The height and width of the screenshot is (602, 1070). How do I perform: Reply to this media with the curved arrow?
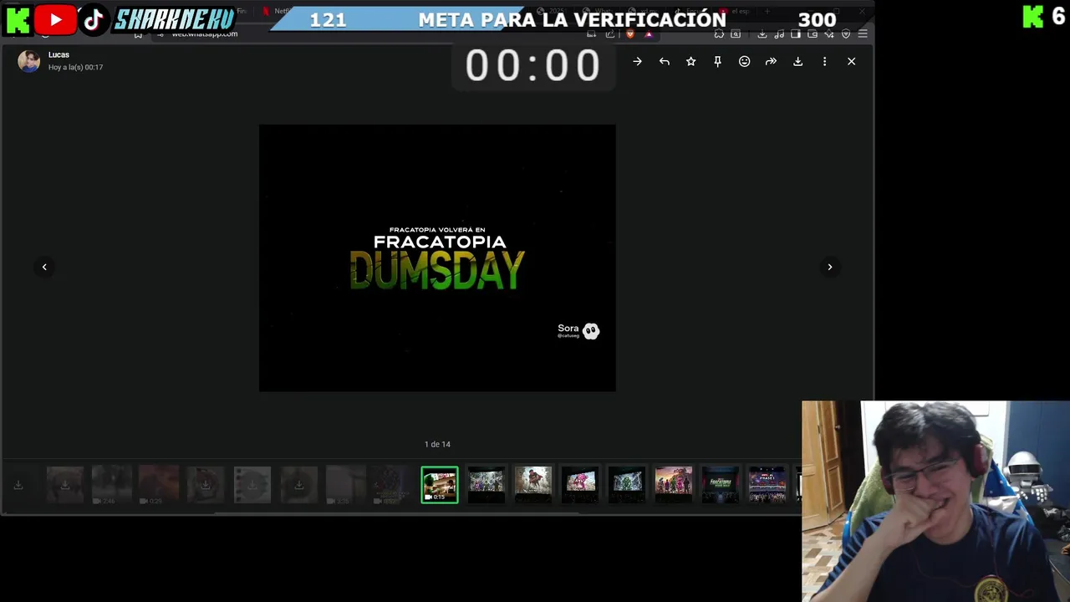(x=664, y=61)
